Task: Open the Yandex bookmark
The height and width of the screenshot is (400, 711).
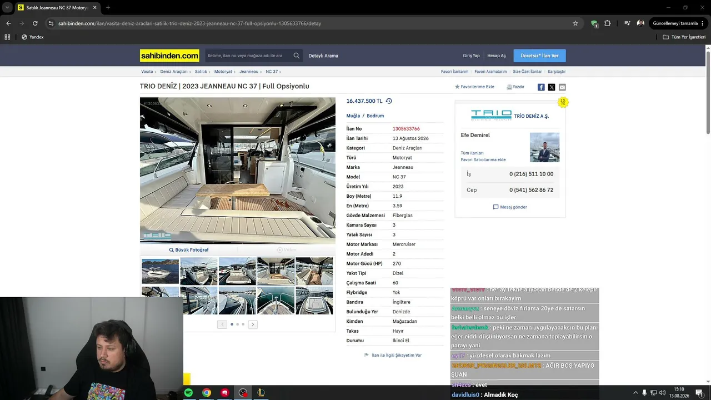Action: coord(33,37)
